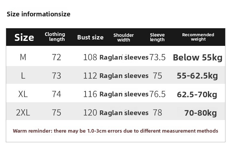Viewport: 231px width, 151px height.
Task: Select the L size row label
Action: (23, 76)
